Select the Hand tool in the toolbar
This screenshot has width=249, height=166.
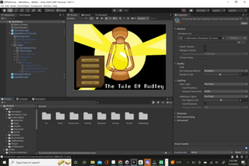[4, 10]
